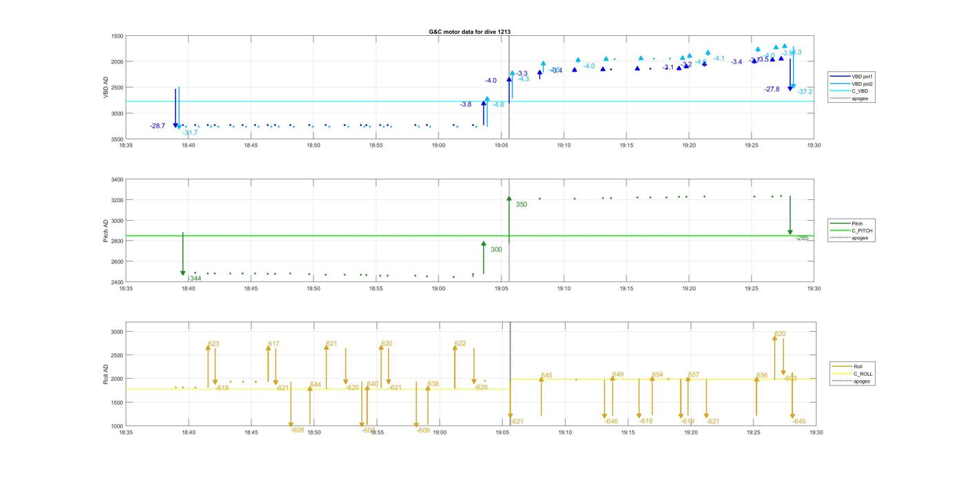Click the "622" roll move label
This screenshot has width=967, height=478.
tap(460, 343)
